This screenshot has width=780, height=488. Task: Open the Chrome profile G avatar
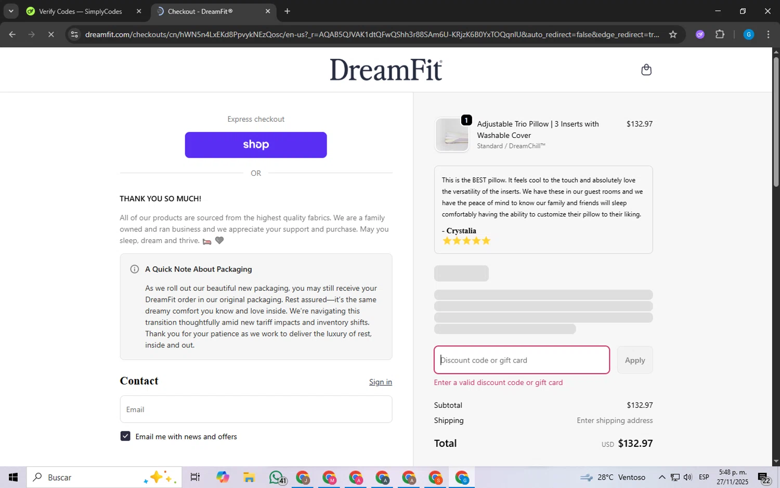tap(749, 34)
